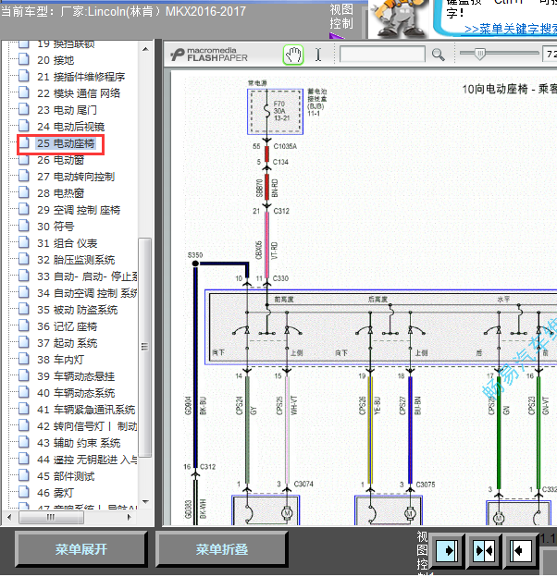Open tree item 36 记忆座椅

pos(67,326)
